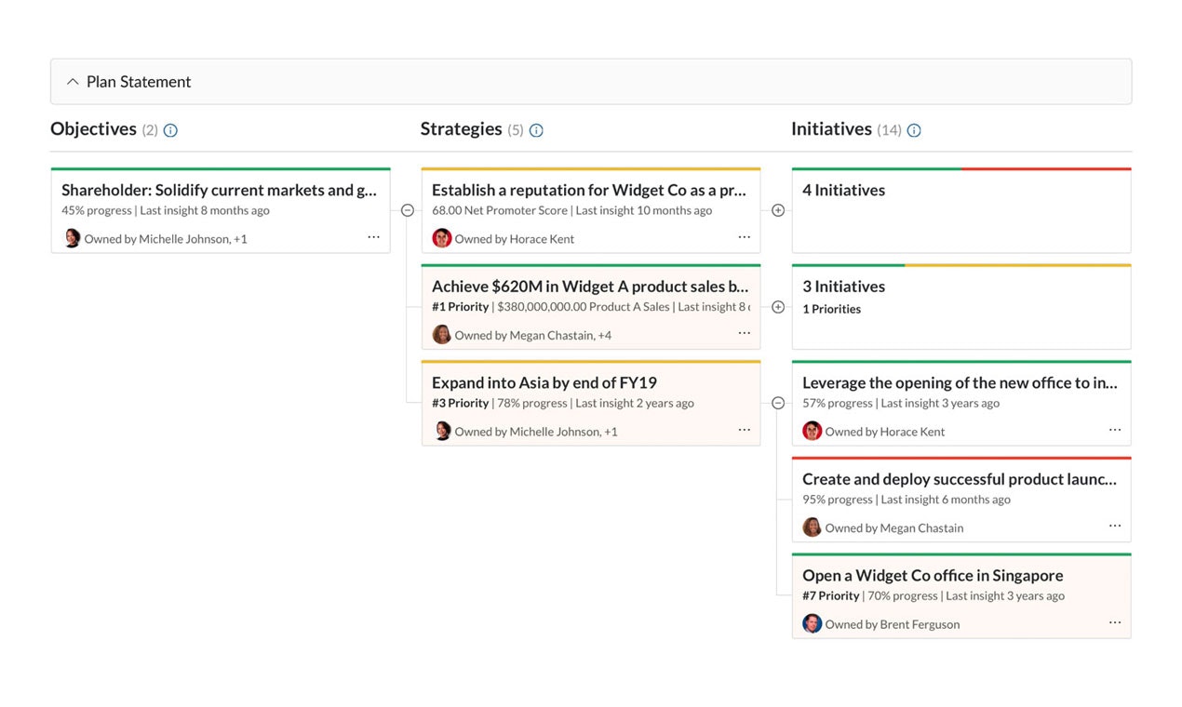Open more options for Achieve $620M strategy
Screen dimensions: 1182x707
744,333
